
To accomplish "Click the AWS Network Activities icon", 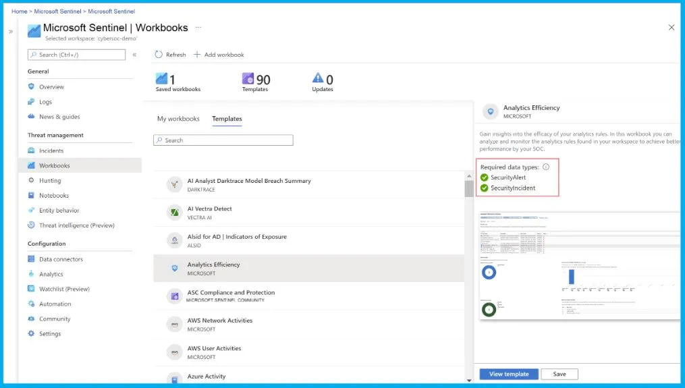I will (x=174, y=324).
